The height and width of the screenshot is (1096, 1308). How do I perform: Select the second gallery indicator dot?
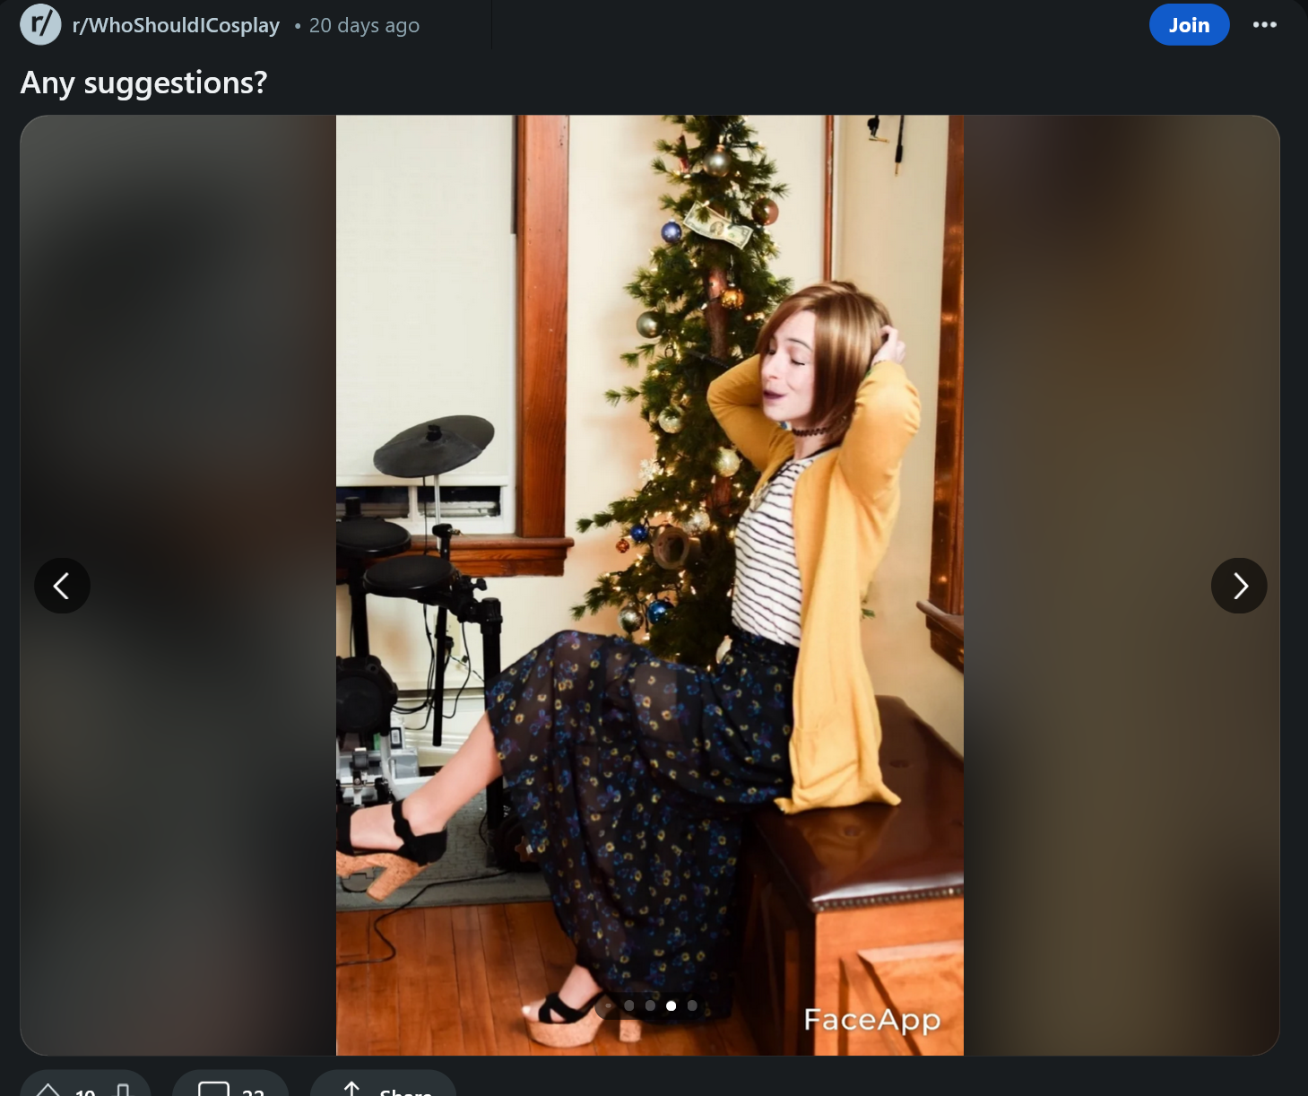tap(629, 1005)
